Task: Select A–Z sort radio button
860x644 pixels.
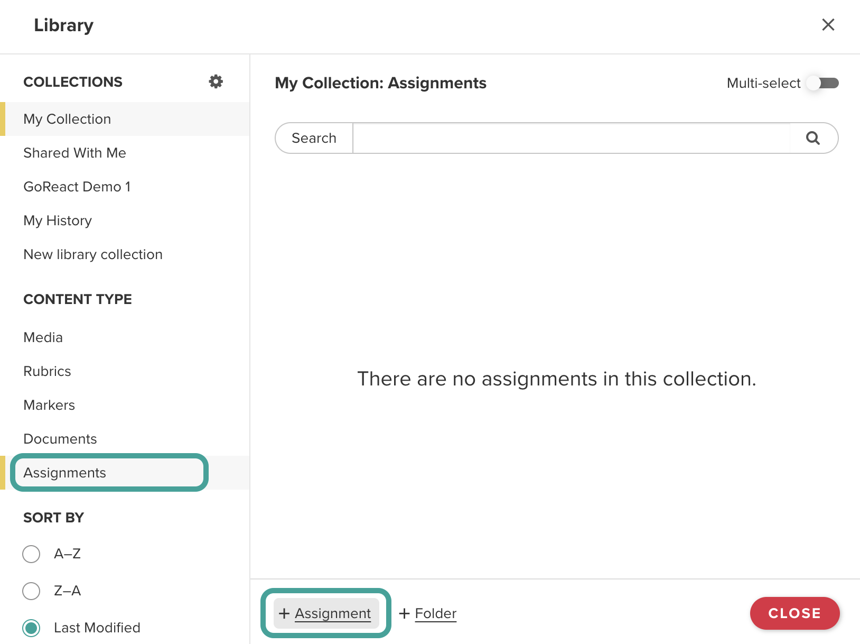Action: point(31,554)
